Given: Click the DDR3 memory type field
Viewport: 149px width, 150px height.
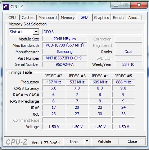Looking at the screenshot, I should coord(92,32).
